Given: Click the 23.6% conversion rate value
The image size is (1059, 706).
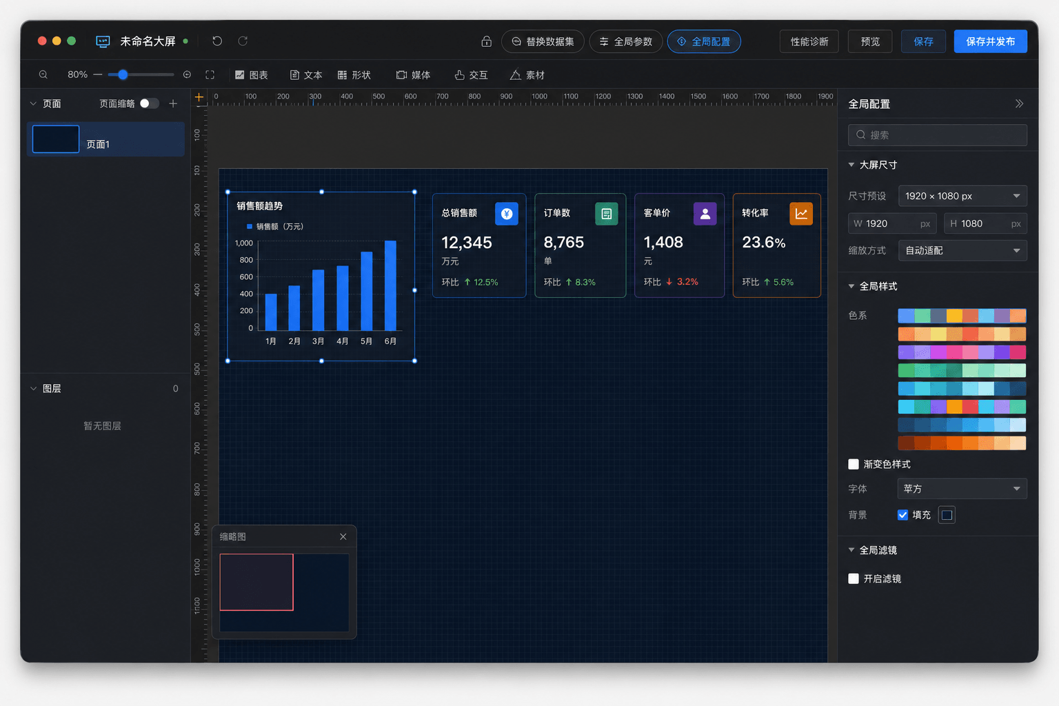Looking at the screenshot, I should (764, 243).
